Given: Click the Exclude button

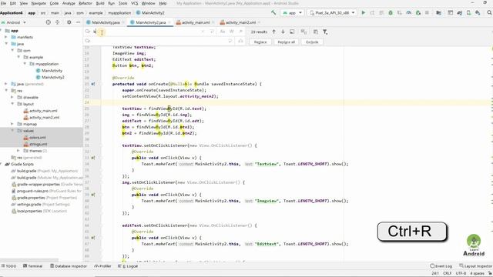Looking at the screenshot, I should pyautogui.click(x=312, y=42).
